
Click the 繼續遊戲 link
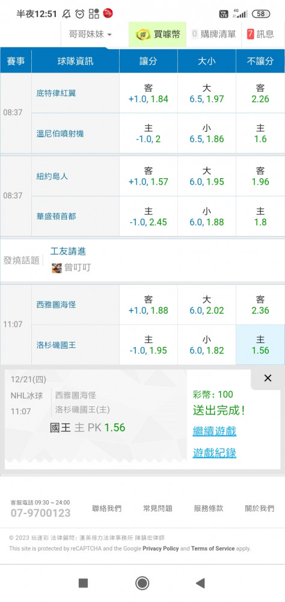(215, 431)
